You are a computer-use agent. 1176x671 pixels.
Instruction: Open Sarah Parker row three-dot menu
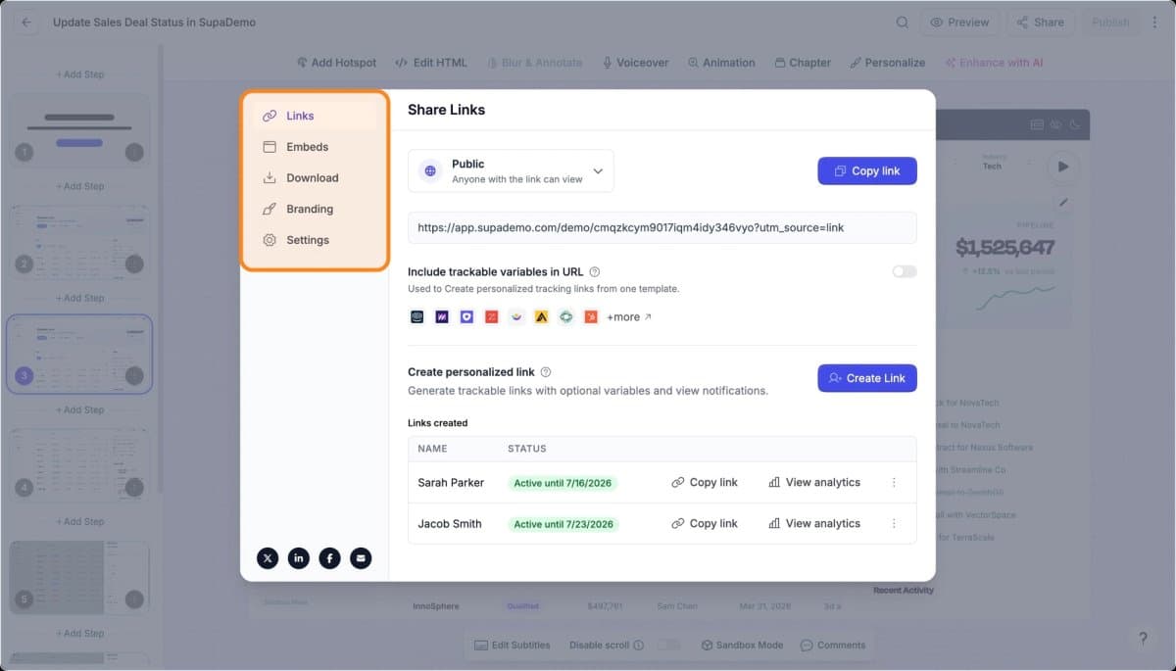coord(894,482)
